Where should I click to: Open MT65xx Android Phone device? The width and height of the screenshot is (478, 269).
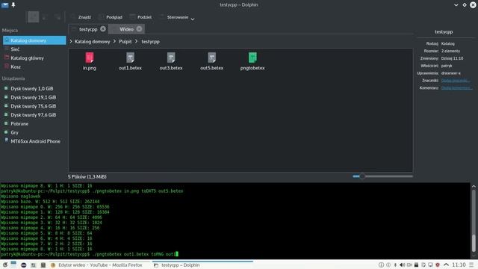(x=34, y=141)
